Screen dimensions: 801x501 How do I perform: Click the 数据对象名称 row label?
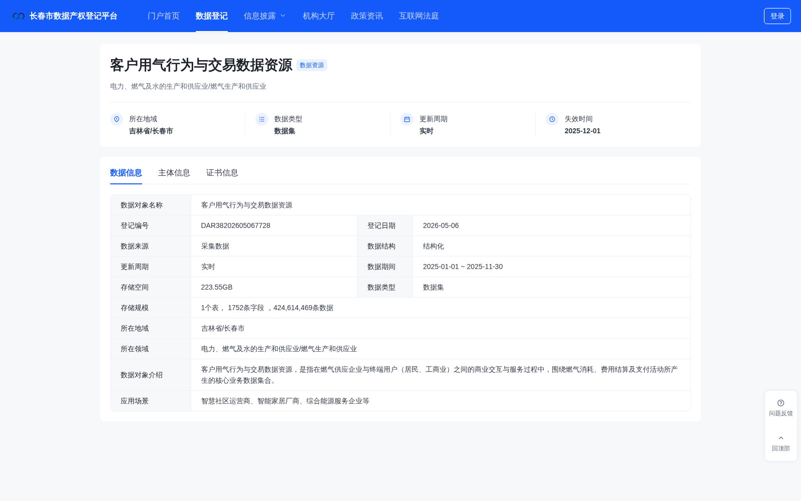(x=142, y=205)
